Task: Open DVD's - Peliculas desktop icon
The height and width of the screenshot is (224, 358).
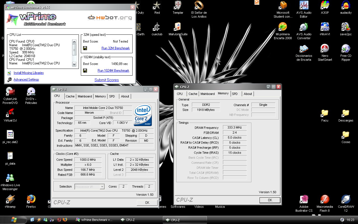Action: [x=31, y=96]
